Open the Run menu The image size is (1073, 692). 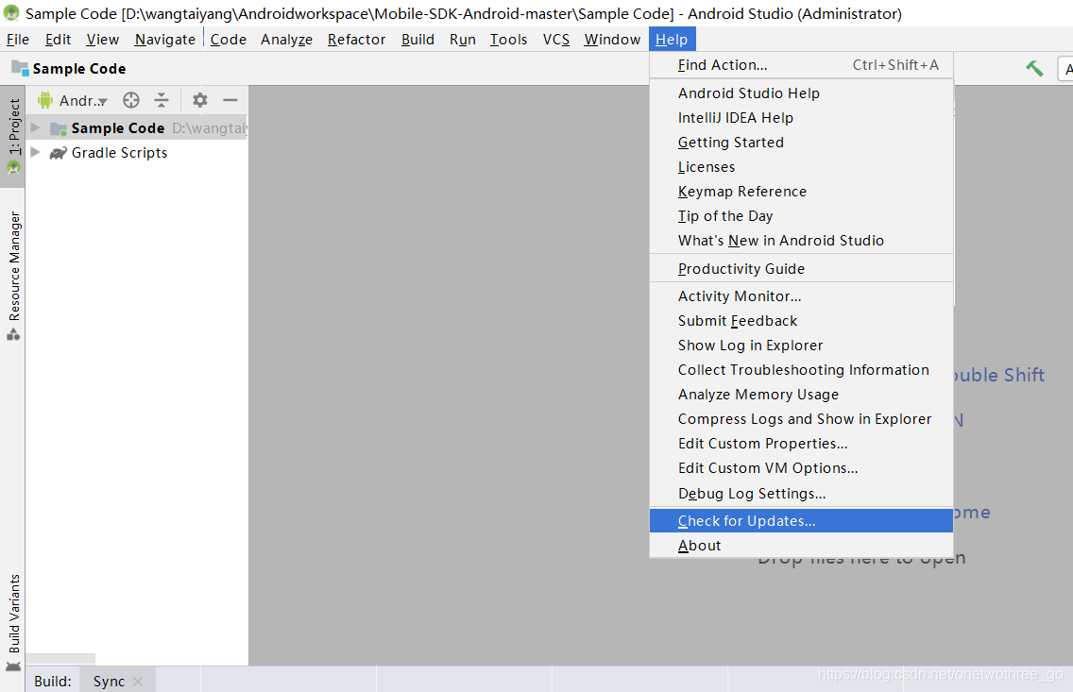coord(463,40)
